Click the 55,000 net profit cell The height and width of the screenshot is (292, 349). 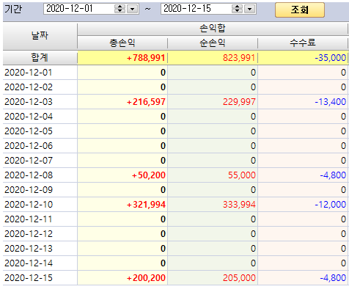[x=213, y=175]
